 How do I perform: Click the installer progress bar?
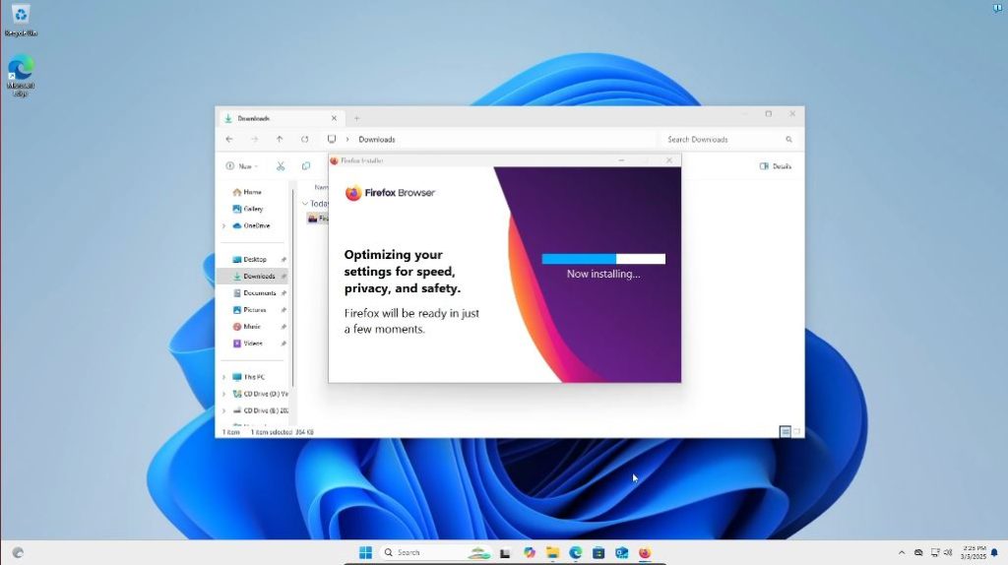(x=603, y=259)
